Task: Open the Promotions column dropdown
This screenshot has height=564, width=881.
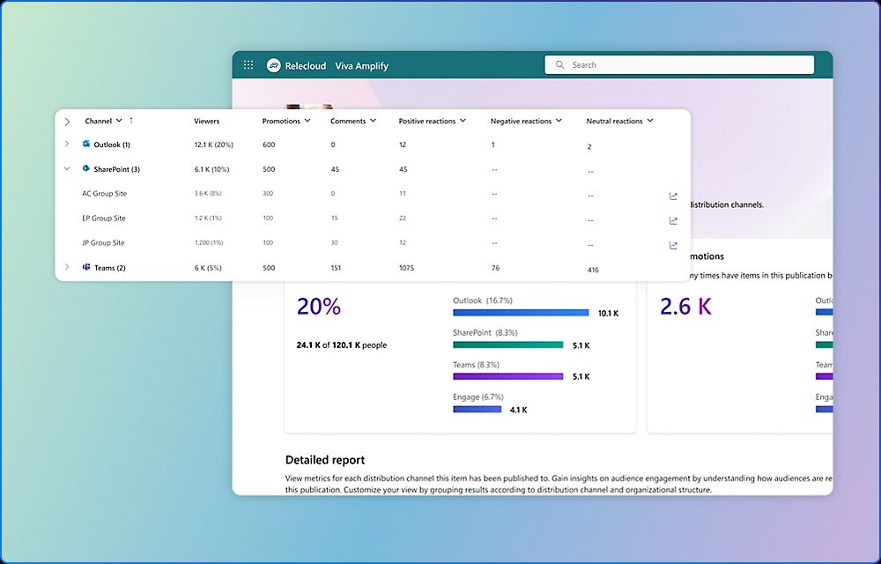Action: pyautogui.click(x=307, y=120)
